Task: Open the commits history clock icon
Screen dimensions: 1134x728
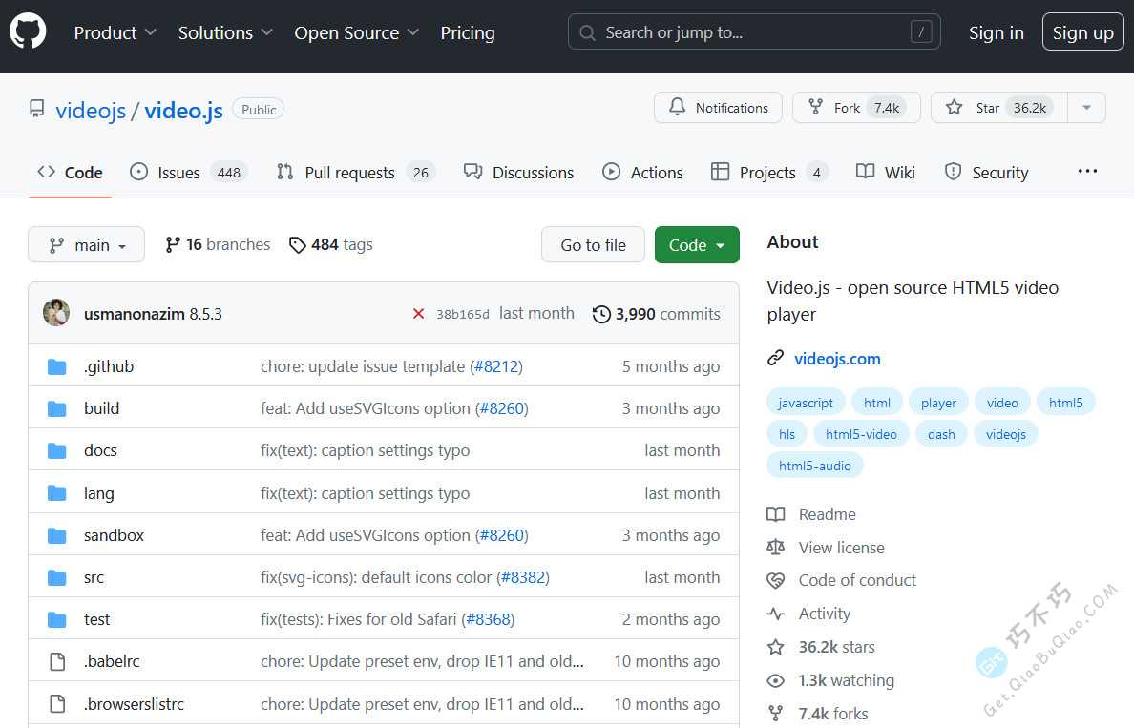Action: tap(601, 314)
